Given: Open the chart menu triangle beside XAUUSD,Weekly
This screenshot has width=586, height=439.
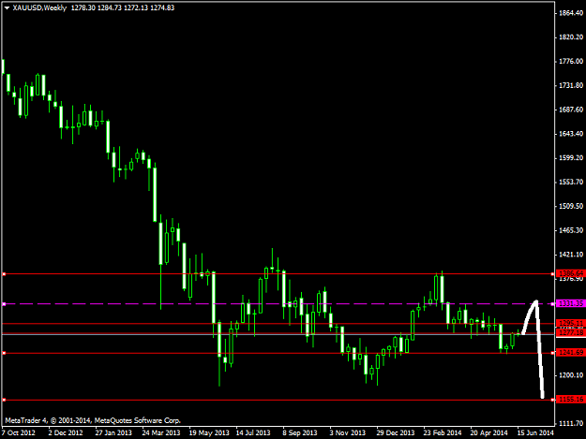Looking at the screenshot, I should click(x=7, y=7).
